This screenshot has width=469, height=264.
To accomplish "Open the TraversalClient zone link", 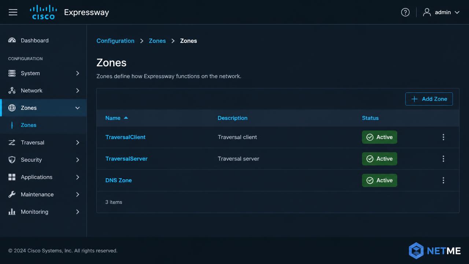I will coord(125,137).
